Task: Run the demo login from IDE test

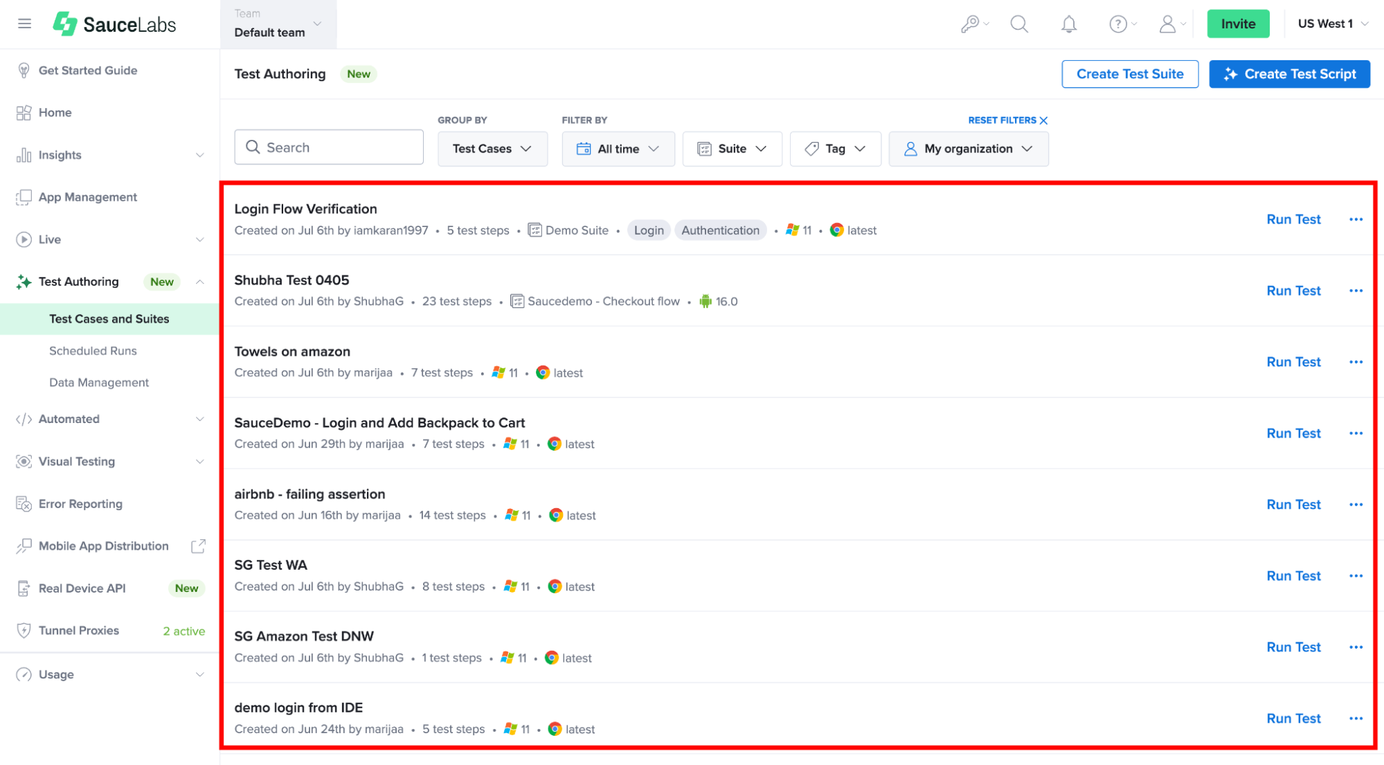Action: click(1293, 719)
